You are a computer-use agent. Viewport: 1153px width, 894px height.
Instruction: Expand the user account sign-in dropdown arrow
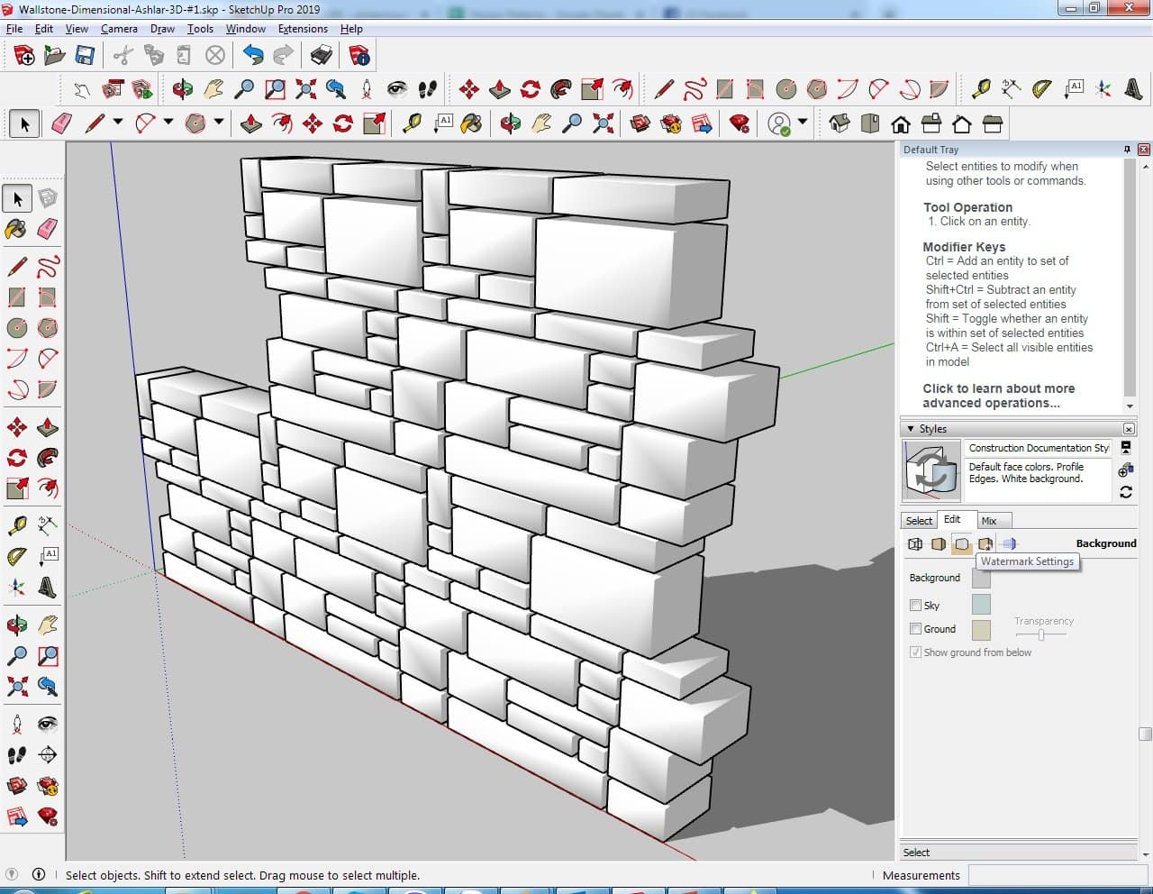point(802,122)
